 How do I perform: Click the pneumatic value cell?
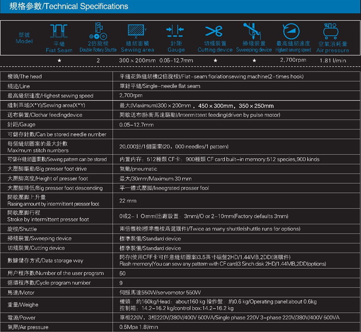click(138, 169)
